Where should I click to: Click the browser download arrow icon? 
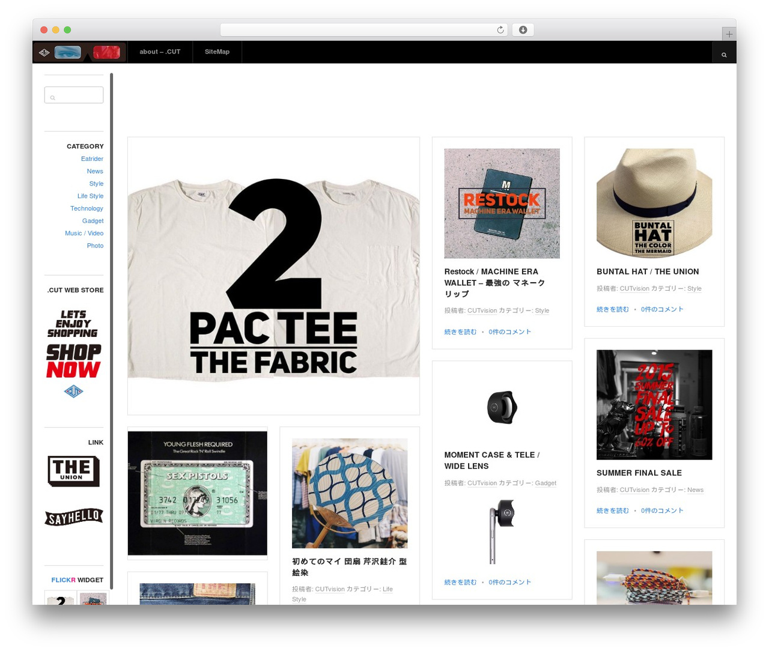point(523,30)
